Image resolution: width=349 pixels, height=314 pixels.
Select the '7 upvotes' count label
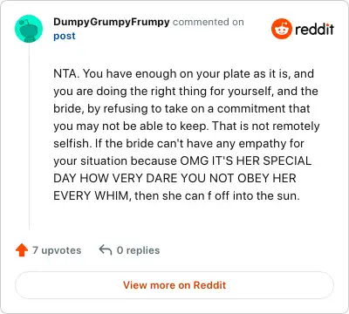click(x=57, y=250)
